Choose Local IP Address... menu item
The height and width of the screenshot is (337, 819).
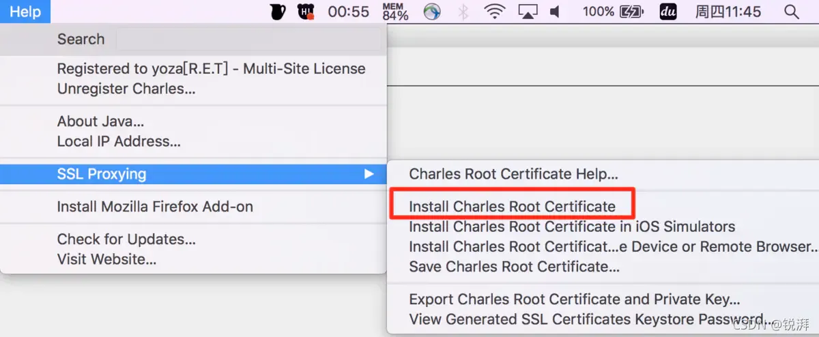click(119, 141)
